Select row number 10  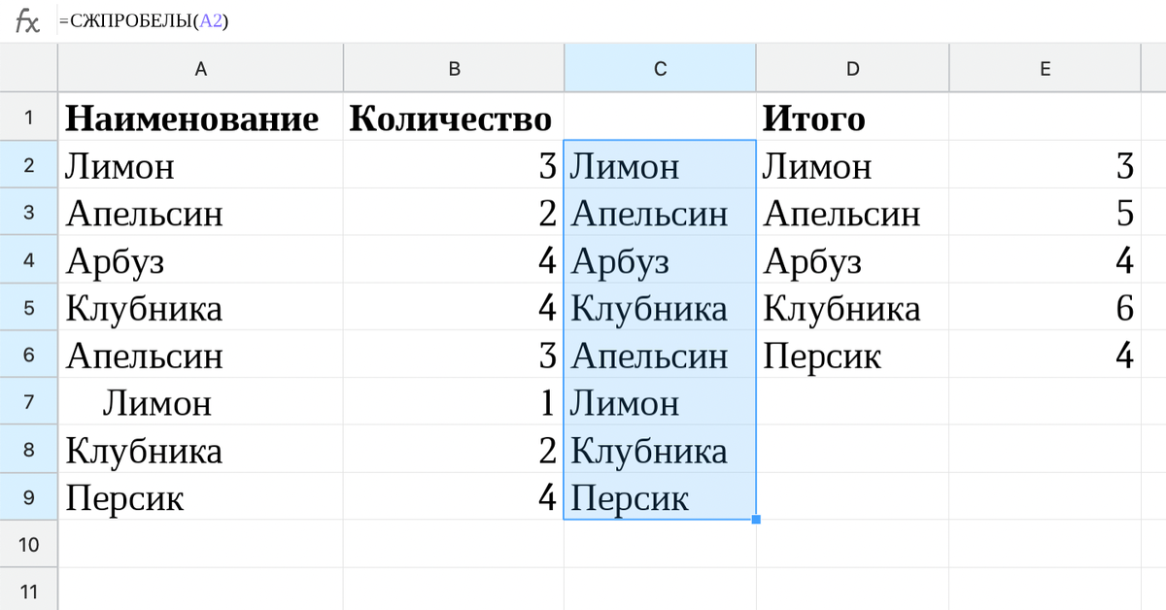click(28, 544)
